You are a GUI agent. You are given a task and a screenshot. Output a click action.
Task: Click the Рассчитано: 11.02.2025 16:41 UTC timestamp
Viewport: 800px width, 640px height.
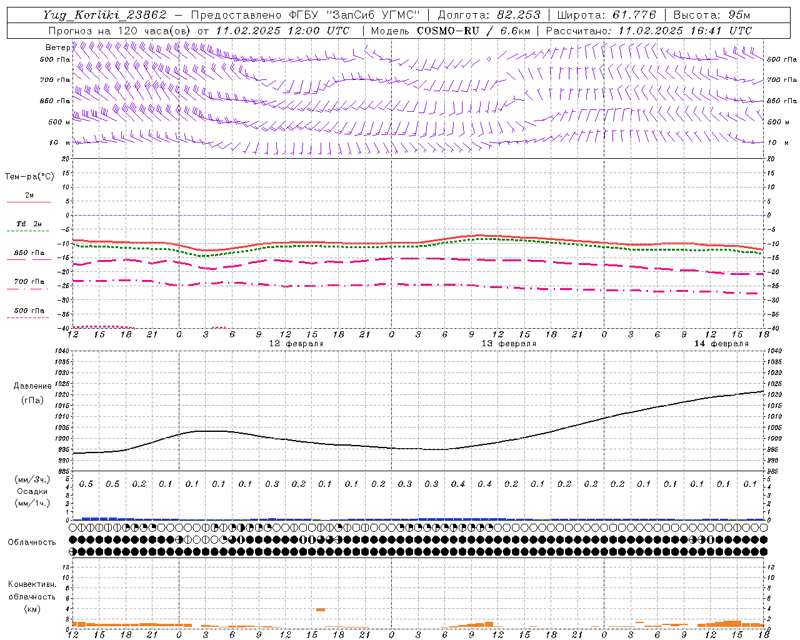(649, 31)
